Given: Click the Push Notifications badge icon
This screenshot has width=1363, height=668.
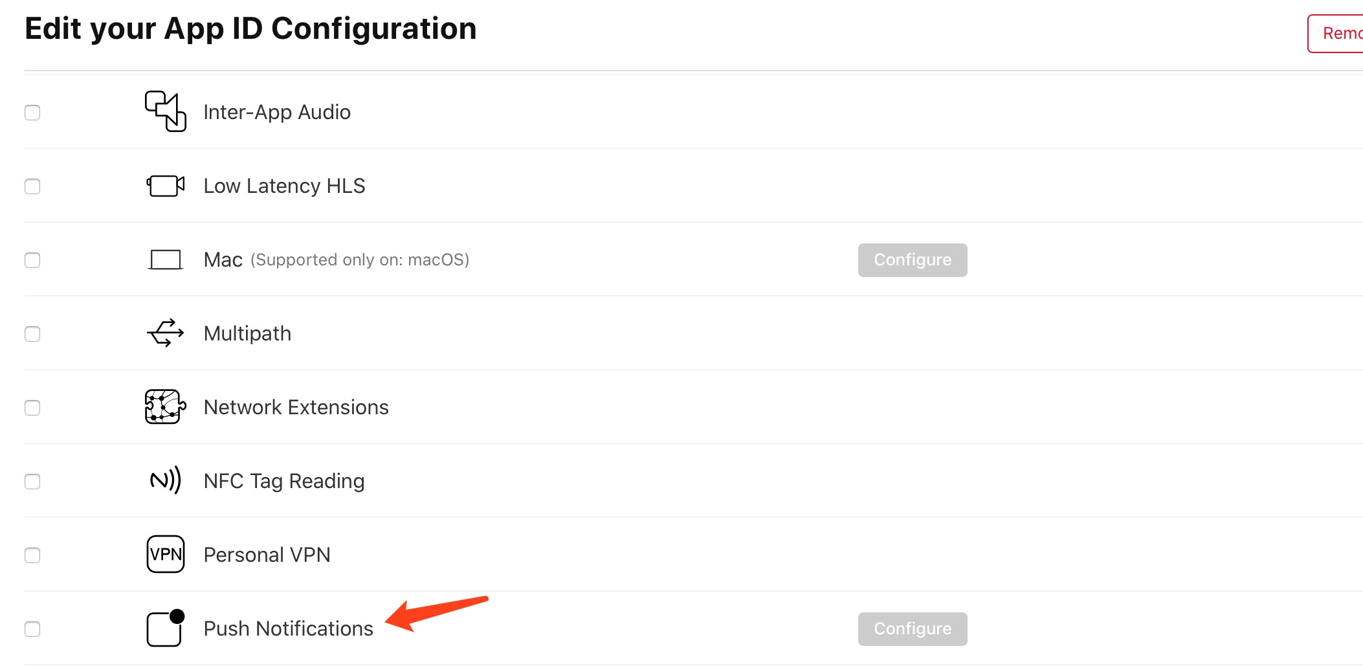Looking at the screenshot, I should 166,628.
